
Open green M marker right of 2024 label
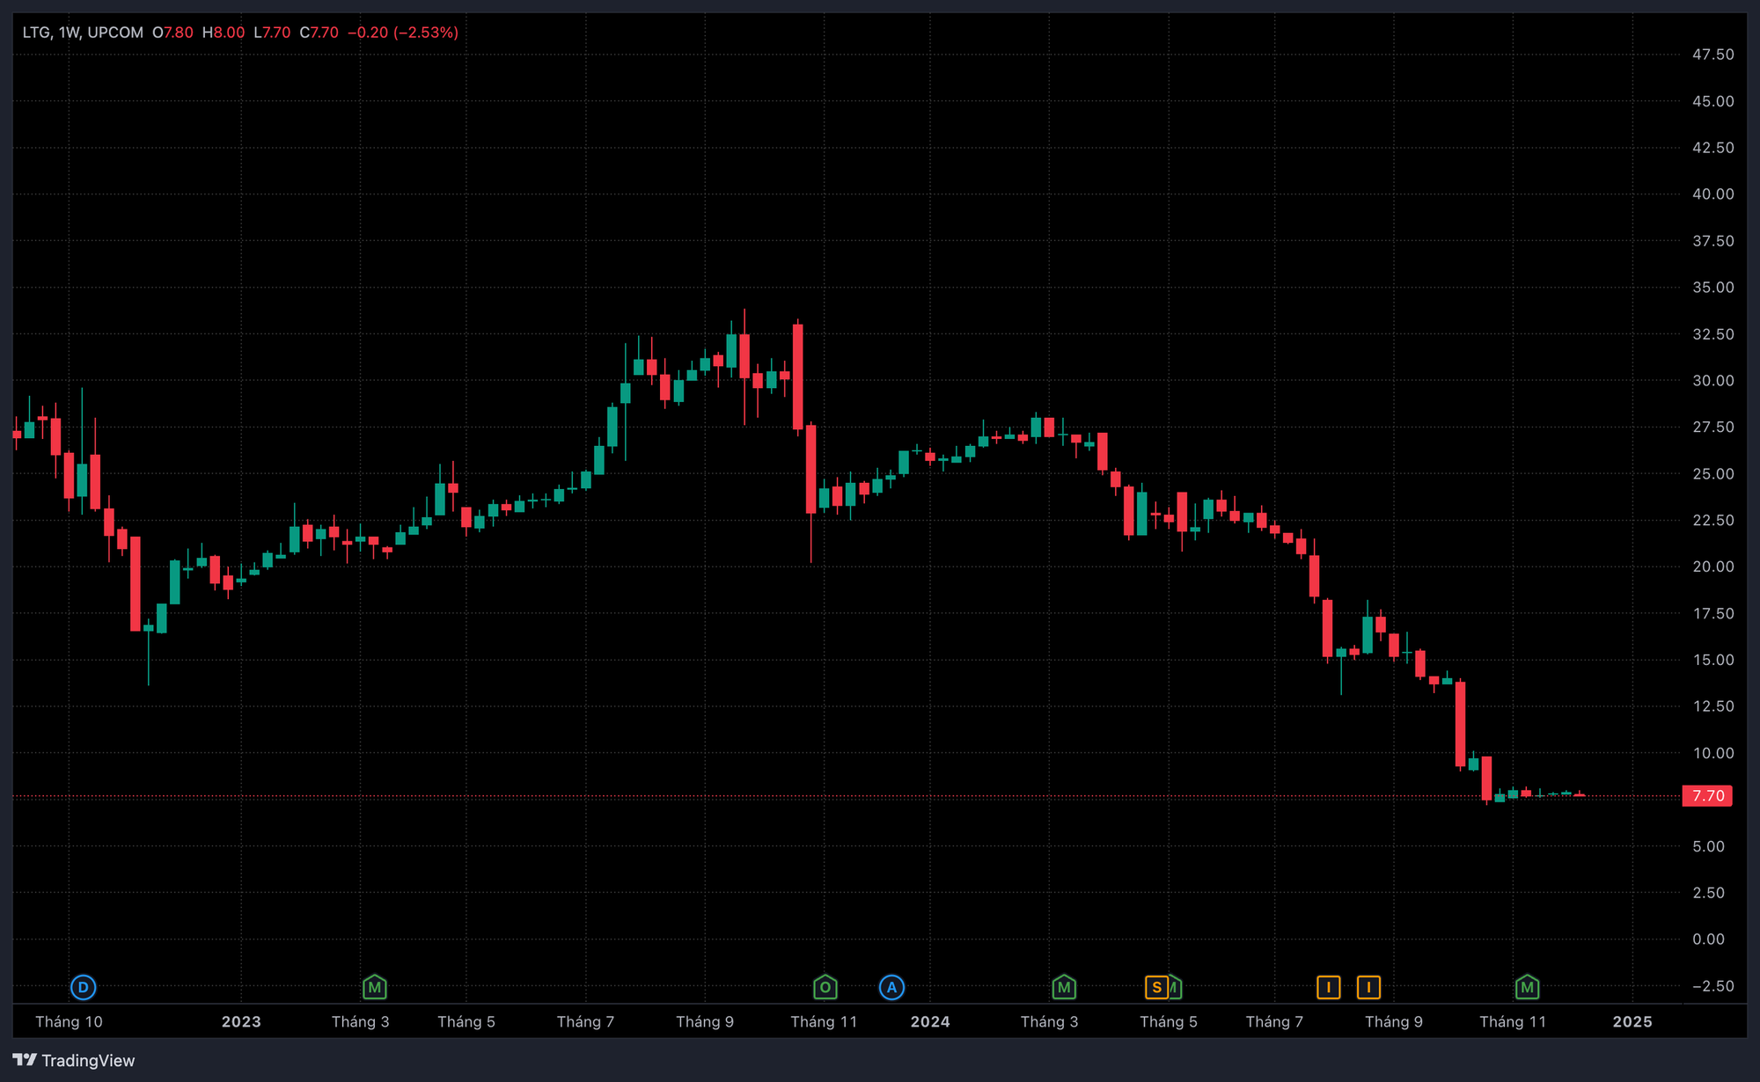click(1064, 987)
